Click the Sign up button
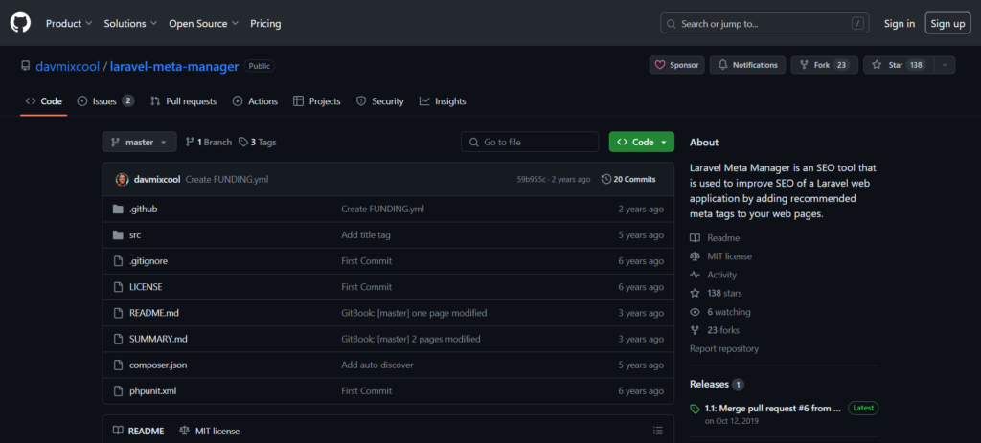 [x=947, y=23]
